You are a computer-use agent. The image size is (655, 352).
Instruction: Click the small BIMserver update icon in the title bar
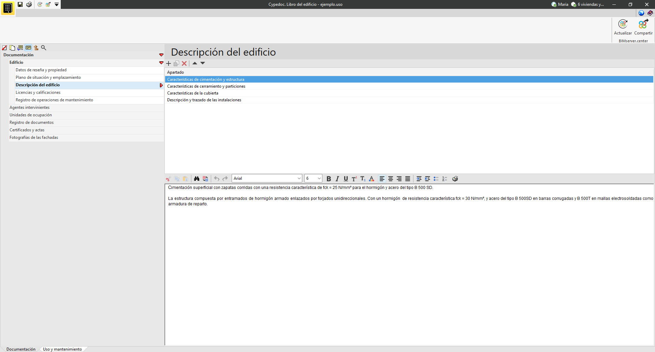[x=40, y=4]
